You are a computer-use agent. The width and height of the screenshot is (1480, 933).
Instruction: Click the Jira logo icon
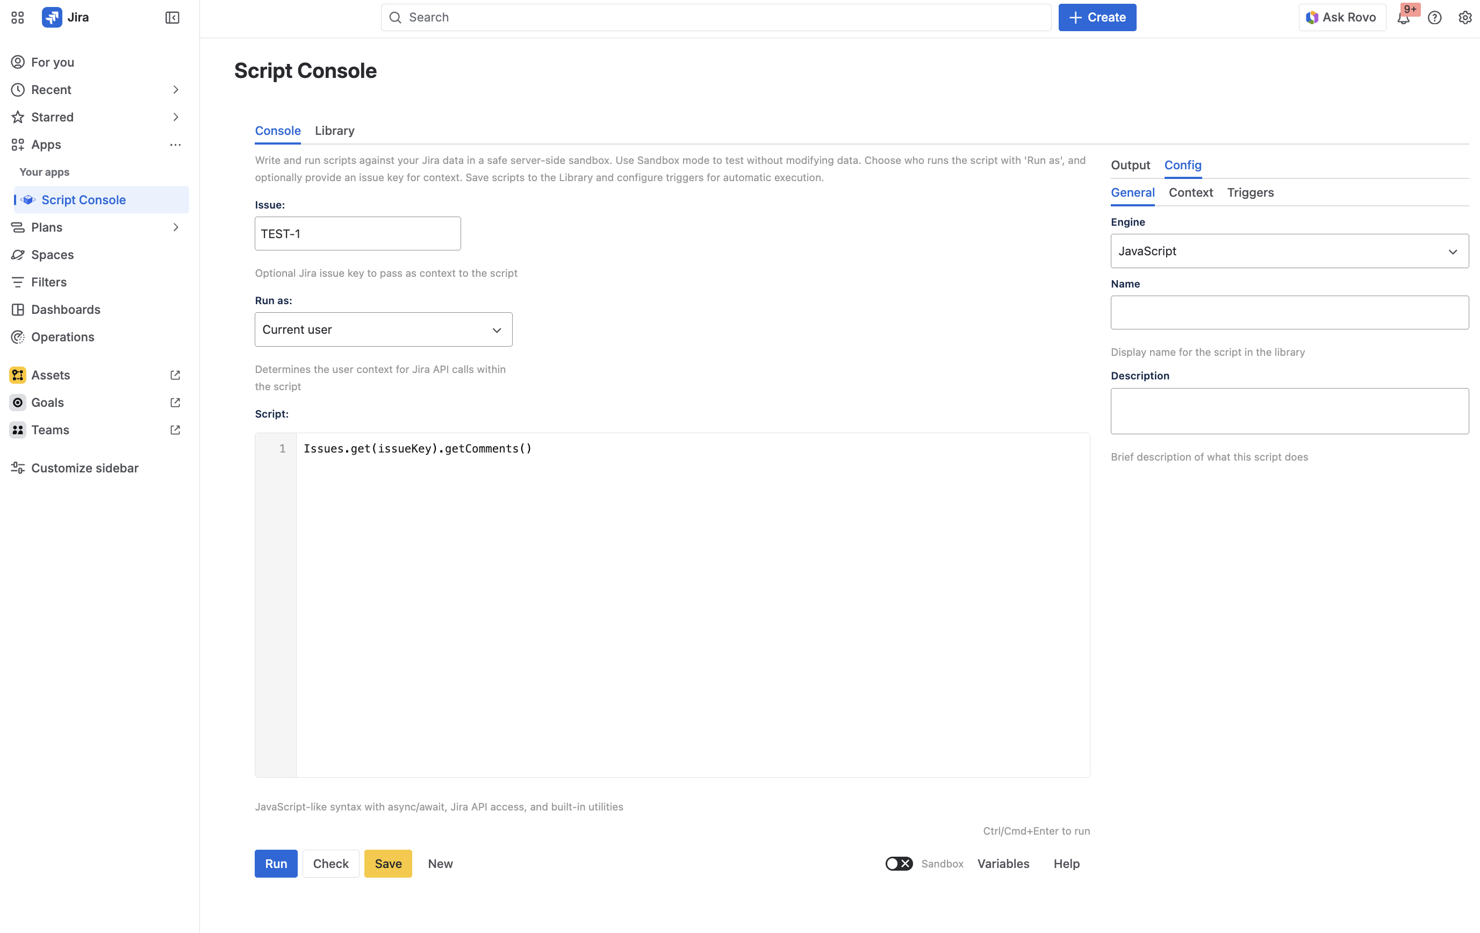pyautogui.click(x=52, y=18)
